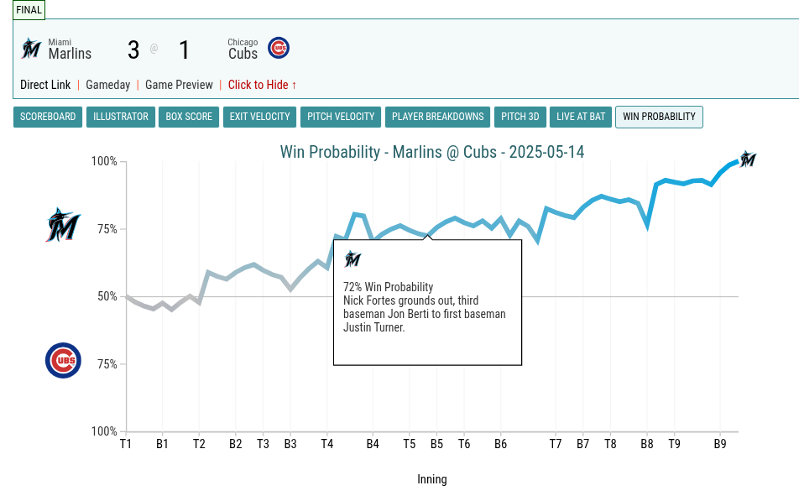Switch to the Pitch 3D view
799x496 pixels.
pyautogui.click(x=520, y=117)
